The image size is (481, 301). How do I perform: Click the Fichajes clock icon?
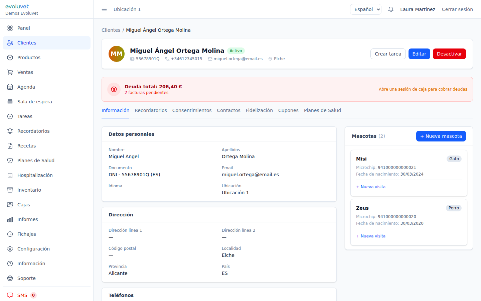click(x=10, y=234)
